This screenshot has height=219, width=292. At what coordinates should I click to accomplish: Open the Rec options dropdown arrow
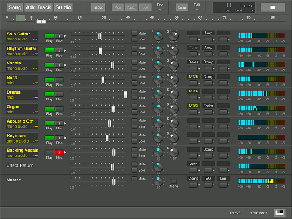(160, 10)
